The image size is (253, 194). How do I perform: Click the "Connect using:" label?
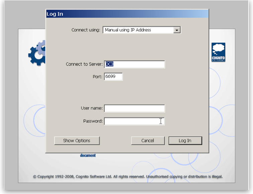(x=86, y=30)
